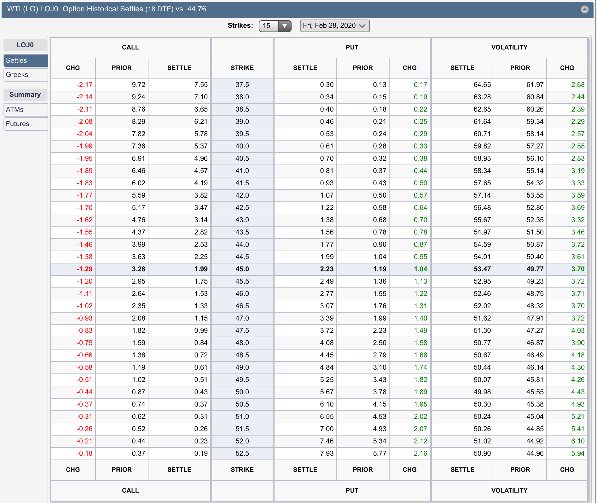Open the Strikes count dropdown
597x503 pixels.
point(275,26)
